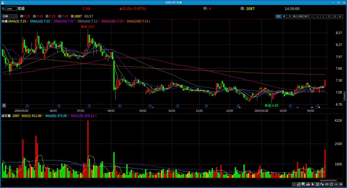Click the horizontal scrollbar thumb at bottom

(328, 180)
